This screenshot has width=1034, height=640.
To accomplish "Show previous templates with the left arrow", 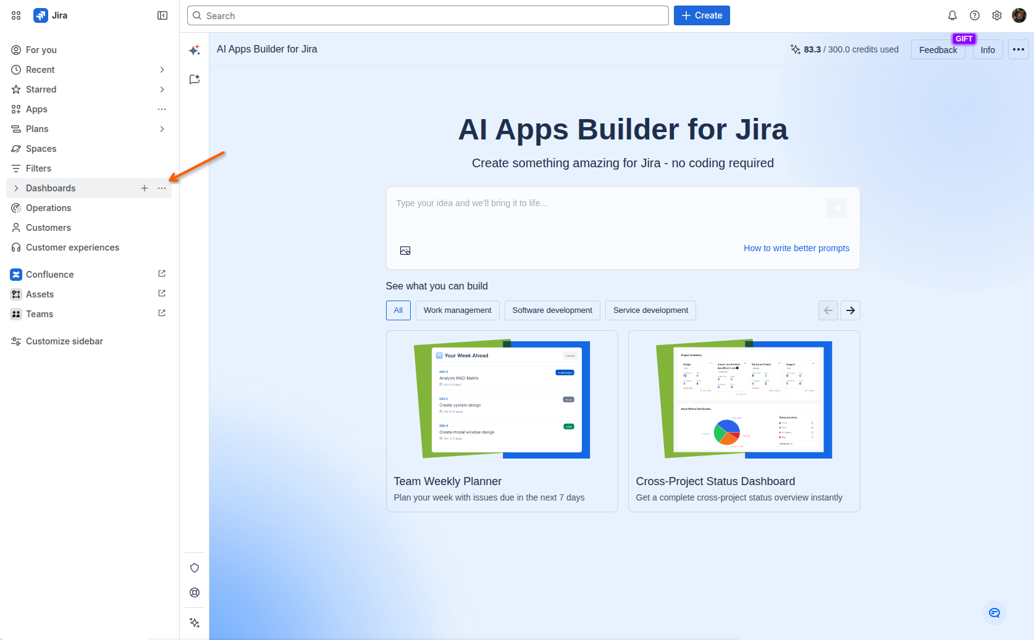I will coord(828,310).
